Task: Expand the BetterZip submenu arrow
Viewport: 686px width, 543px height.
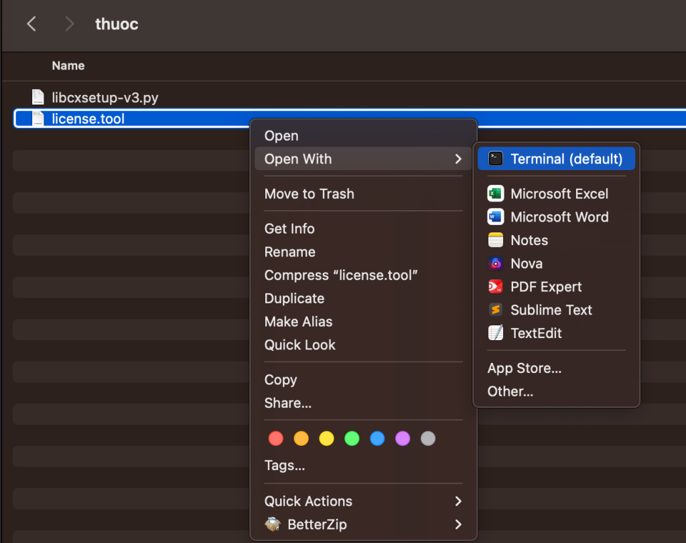Action: click(458, 524)
